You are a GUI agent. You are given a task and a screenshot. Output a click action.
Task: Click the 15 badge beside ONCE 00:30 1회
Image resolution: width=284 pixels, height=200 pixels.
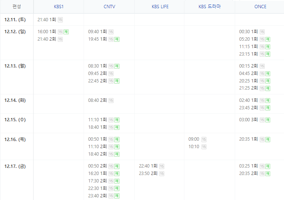[x=262, y=32]
